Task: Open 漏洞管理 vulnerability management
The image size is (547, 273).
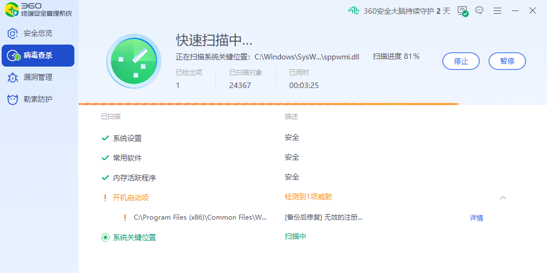Action: pyautogui.click(x=37, y=78)
